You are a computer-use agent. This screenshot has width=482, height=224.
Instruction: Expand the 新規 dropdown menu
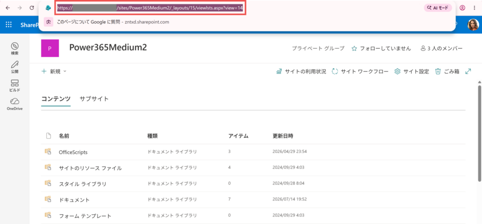coord(54,71)
